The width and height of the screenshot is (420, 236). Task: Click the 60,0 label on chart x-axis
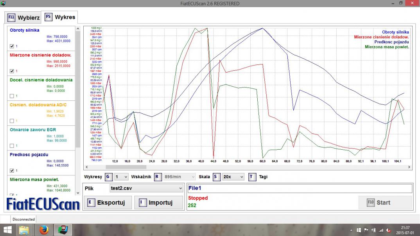262,161
